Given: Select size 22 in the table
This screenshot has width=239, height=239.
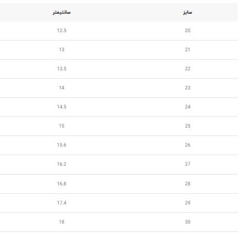Looking at the screenshot, I should click(188, 69).
